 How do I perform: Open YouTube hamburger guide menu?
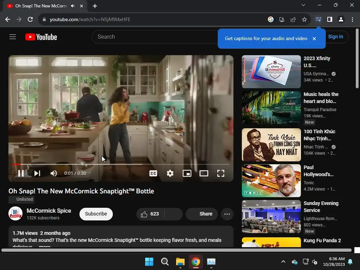click(13, 37)
